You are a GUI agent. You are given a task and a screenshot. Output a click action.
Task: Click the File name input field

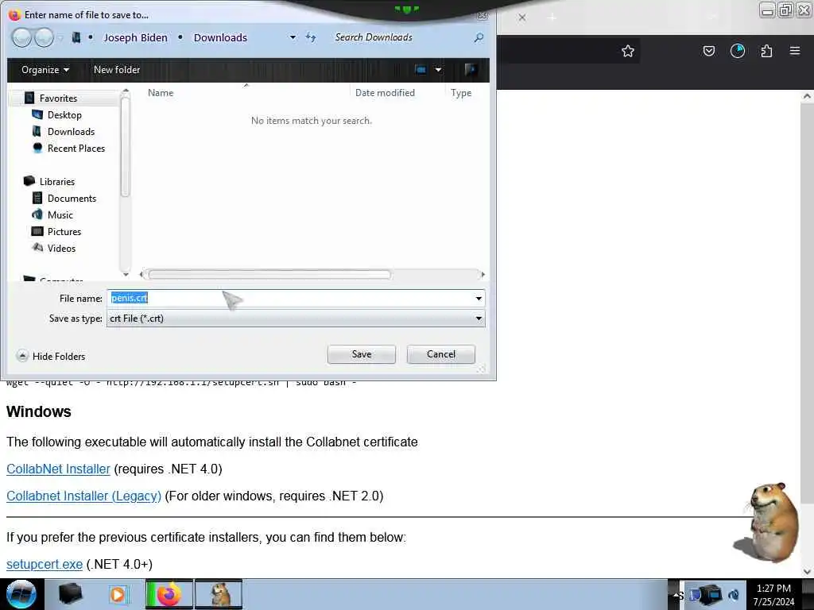(289, 299)
